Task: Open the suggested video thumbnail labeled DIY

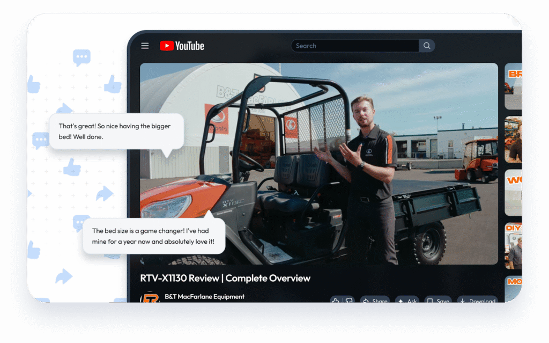Action: 513,246
